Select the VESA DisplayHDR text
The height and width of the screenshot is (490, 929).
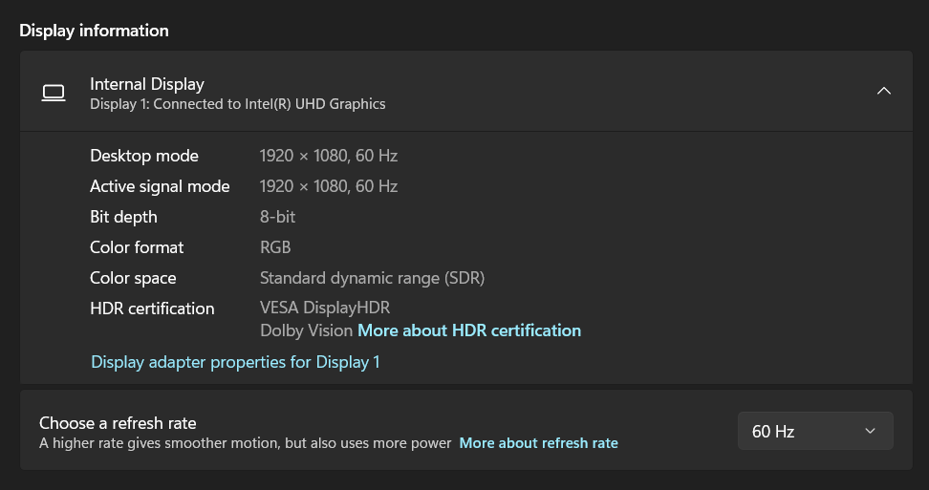[x=325, y=308]
